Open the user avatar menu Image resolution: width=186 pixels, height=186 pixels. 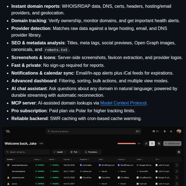pyautogui.click(x=179, y=131)
